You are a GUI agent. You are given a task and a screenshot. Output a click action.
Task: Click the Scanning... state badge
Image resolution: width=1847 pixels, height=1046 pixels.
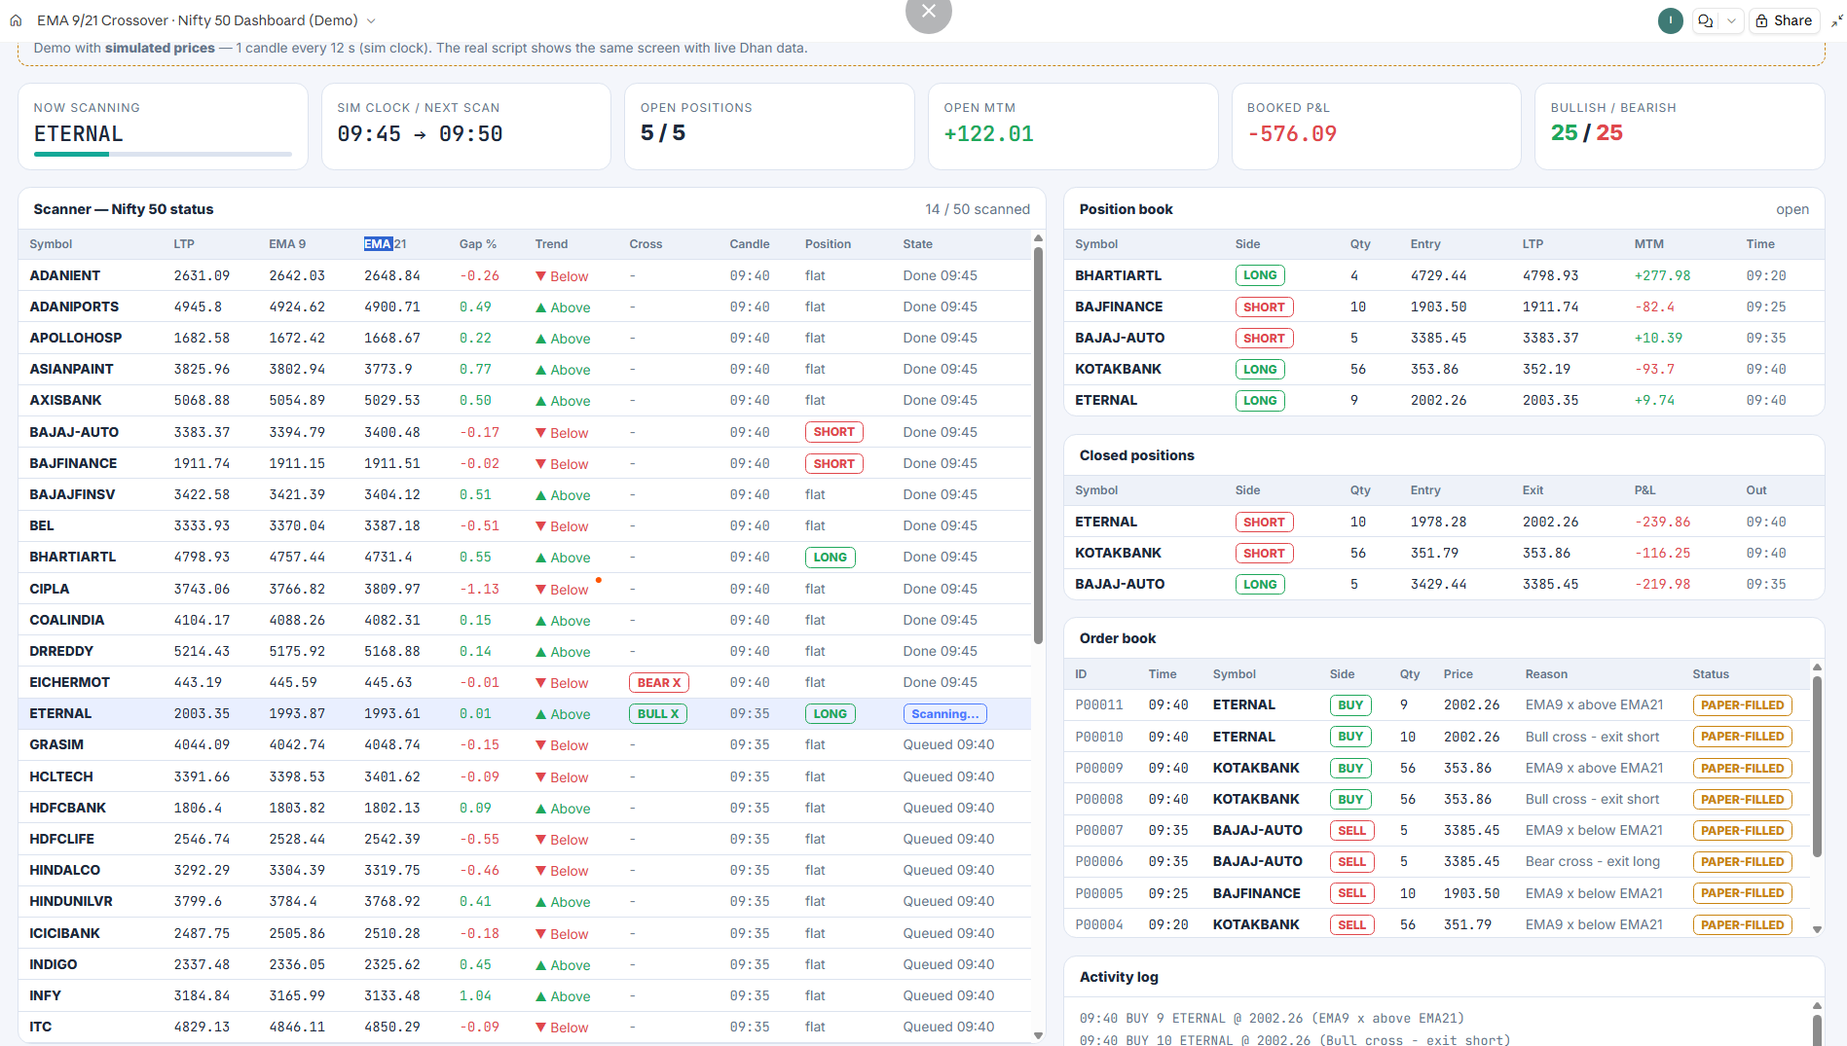pos(945,714)
